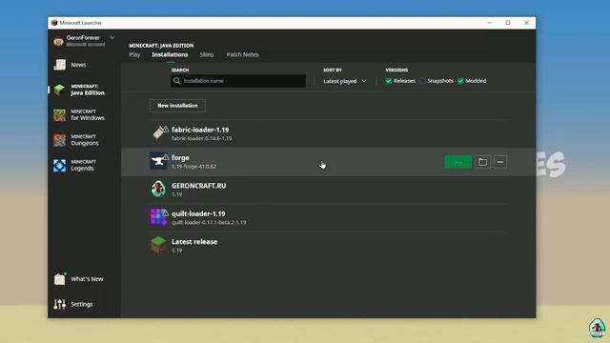Open forge more options ellipsis button
The image size is (610, 343).
click(x=500, y=162)
